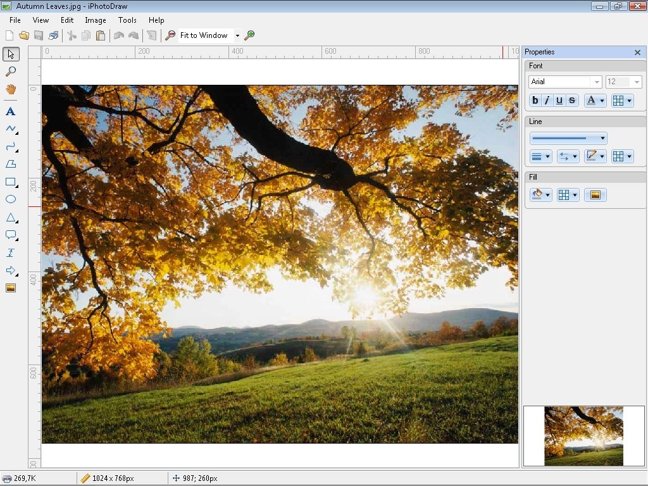This screenshot has width=648, height=486.
Task: Open the line style dropdown
Action: tap(568, 138)
